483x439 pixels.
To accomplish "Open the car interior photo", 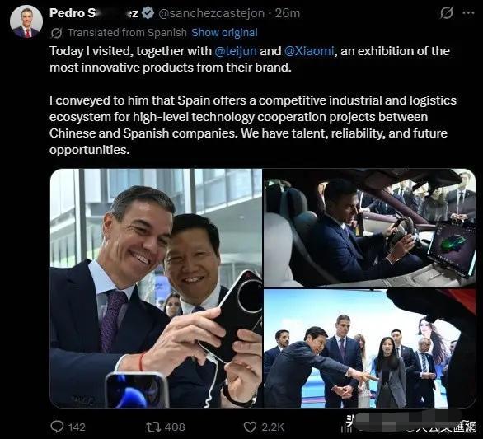I will click(369, 228).
